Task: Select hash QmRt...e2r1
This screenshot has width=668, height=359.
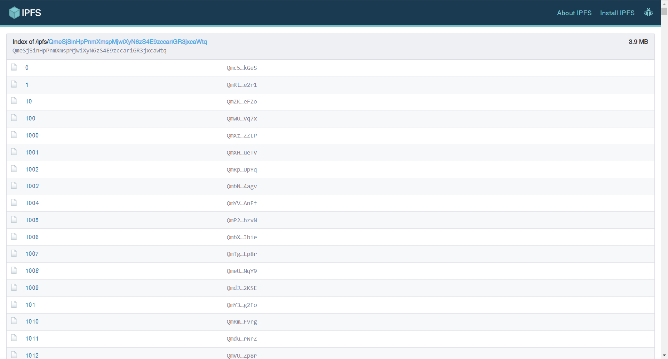Action: click(242, 85)
